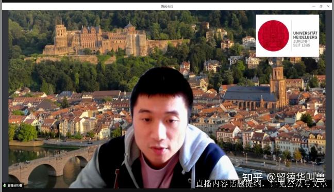Minimize the Tencent Meeting window
Screen dimensions: 334x192
(x=313, y=6)
